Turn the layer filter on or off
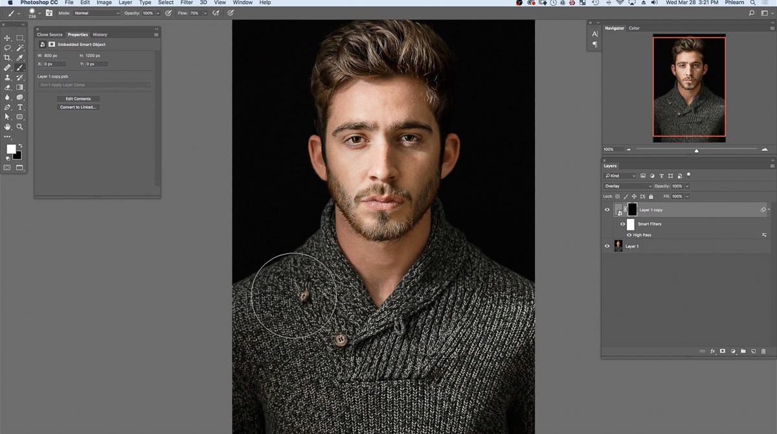Screen dimensions: 777x434 pos(688,174)
